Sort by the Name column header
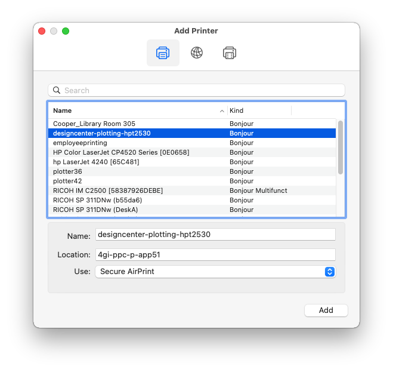The height and width of the screenshot is (372, 393). [63, 110]
